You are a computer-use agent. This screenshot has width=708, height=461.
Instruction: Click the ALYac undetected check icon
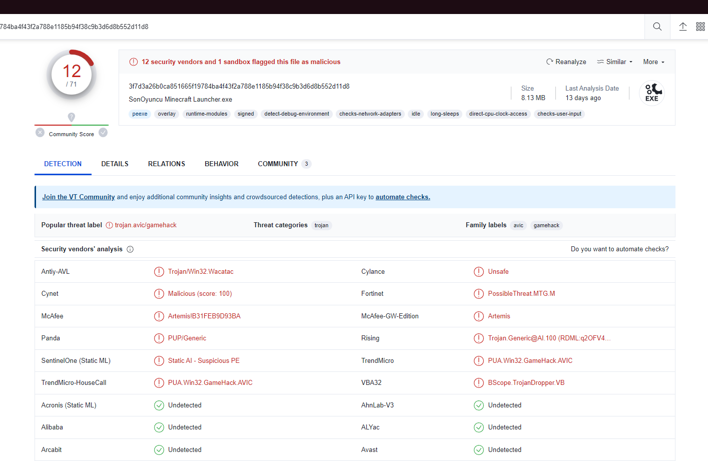point(479,427)
